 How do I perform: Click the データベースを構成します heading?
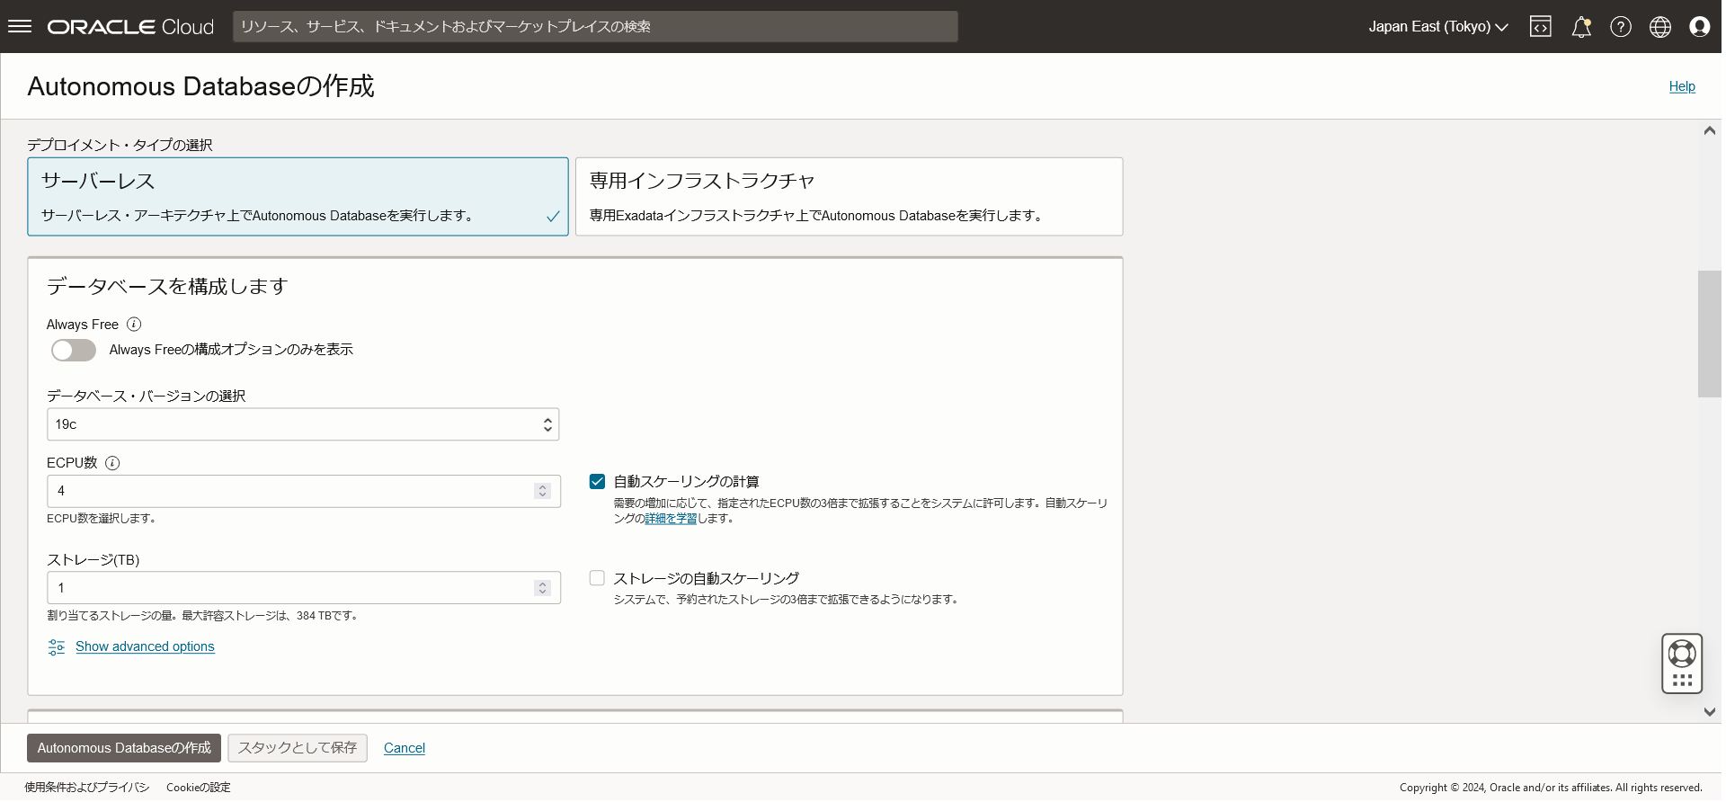click(167, 286)
